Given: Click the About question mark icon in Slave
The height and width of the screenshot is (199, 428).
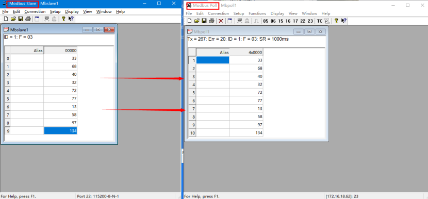Looking at the screenshot, I should [63, 19].
